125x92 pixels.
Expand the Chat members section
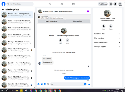[107, 38]
